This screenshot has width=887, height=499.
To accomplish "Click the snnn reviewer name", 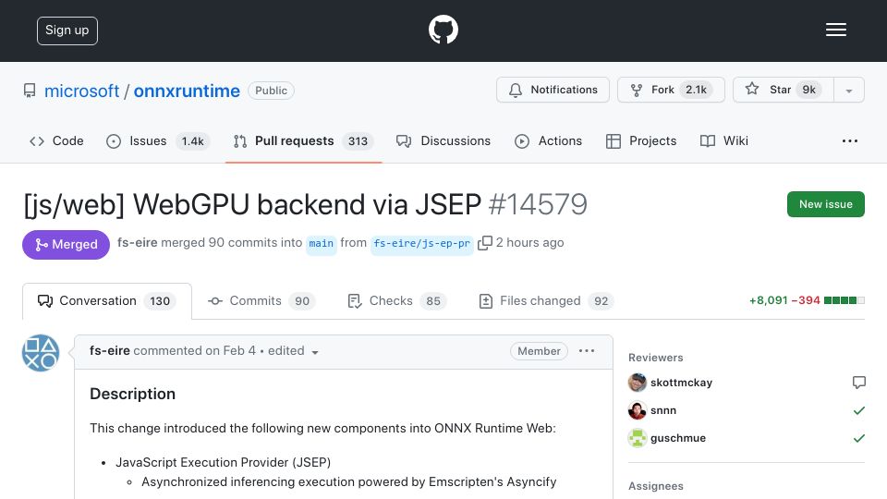I will click(663, 410).
